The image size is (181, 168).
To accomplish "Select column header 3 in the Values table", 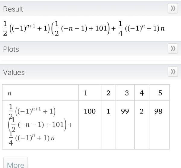I will point(127,93).
